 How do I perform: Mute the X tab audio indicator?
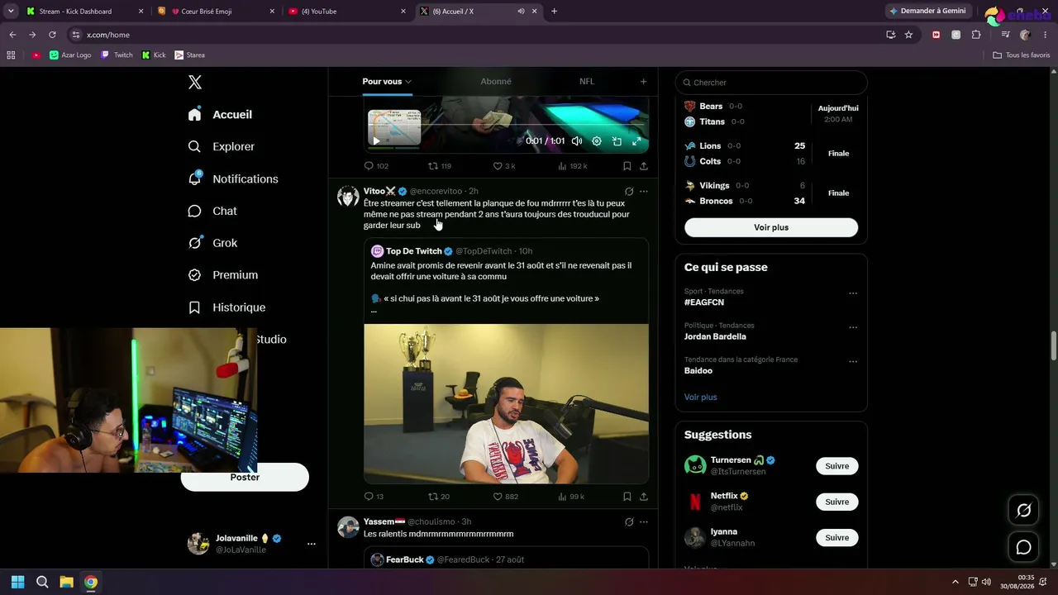click(x=521, y=12)
